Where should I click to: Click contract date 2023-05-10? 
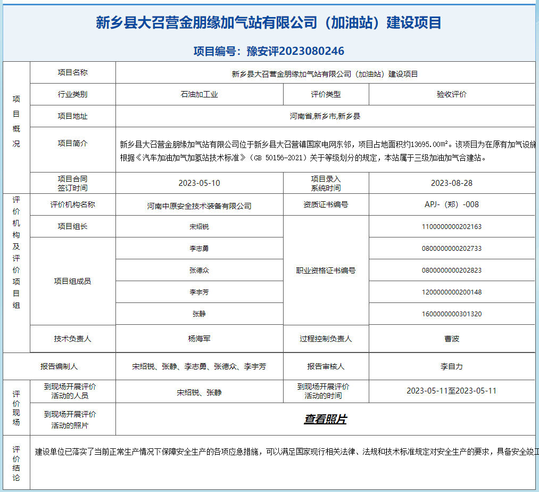(x=200, y=183)
